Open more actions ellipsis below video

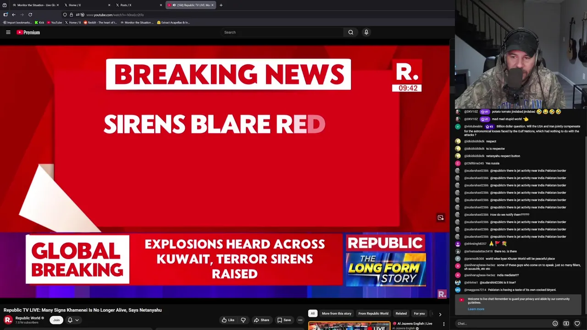click(300, 320)
